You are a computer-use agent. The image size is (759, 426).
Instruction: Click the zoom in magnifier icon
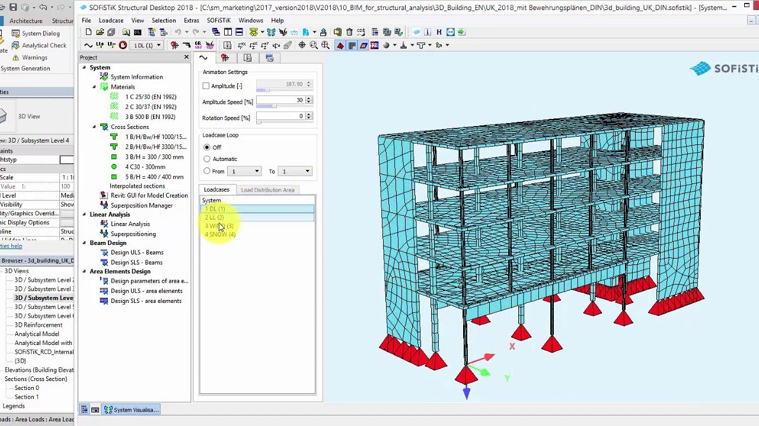click(x=325, y=45)
